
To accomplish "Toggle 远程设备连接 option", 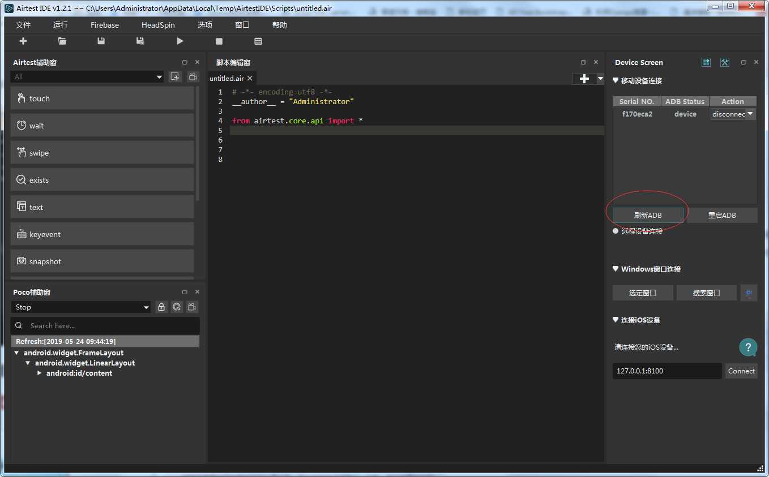I will click(616, 231).
